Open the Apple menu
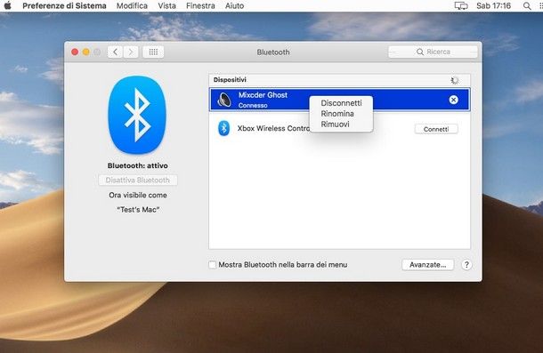Image resolution: width=543 pixels, height=353 pixels. [x=7, y=5]
